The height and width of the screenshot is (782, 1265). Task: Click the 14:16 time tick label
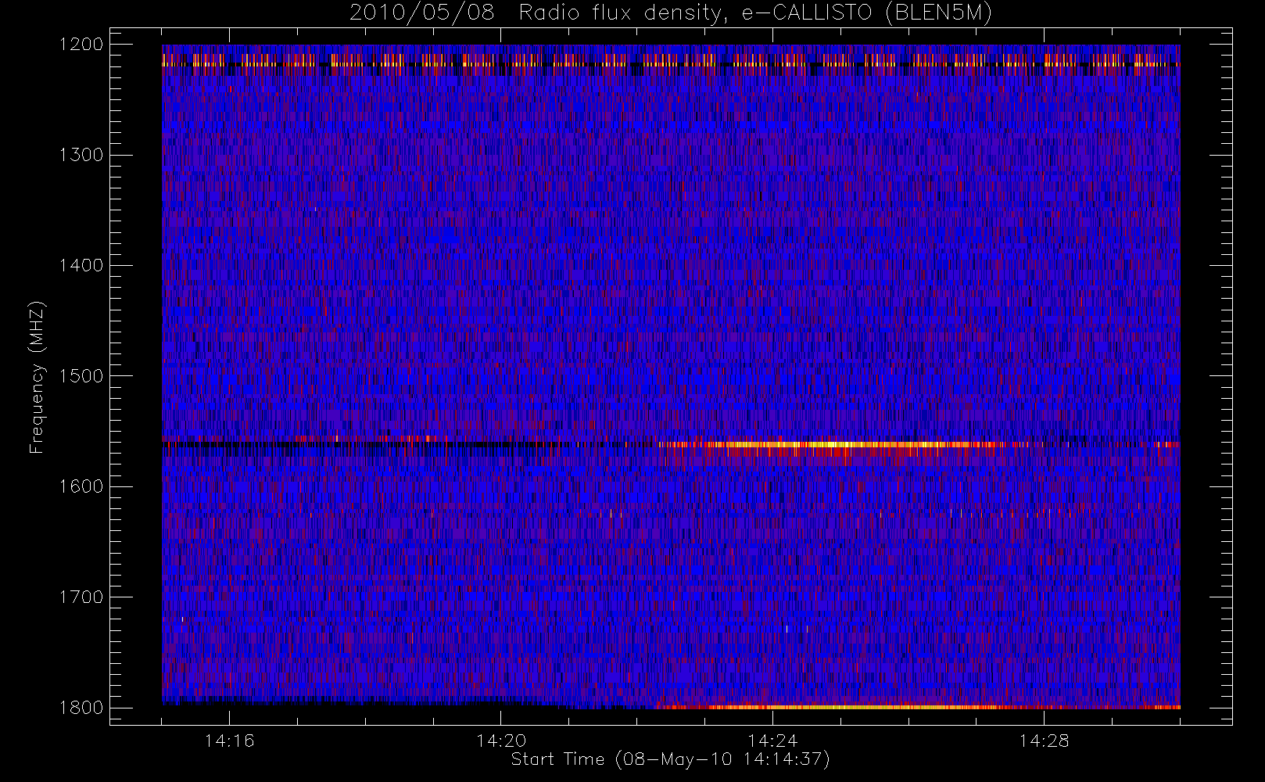[x=229, y=741]
